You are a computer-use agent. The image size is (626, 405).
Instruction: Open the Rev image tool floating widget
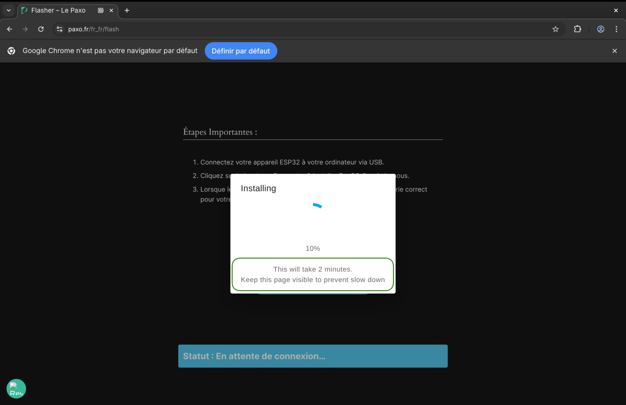click(x=16, y=388)
